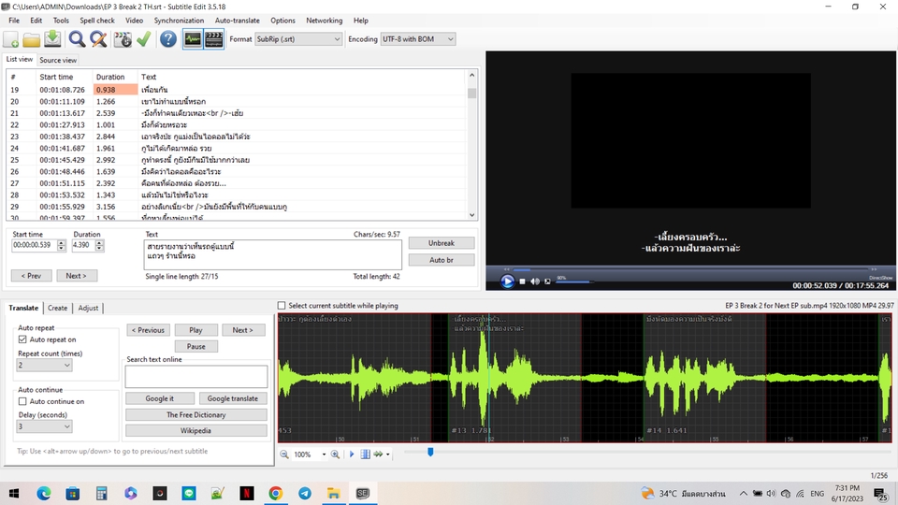Open the Tools menu
Viewport: 898px width, 505px height.
(61, 20)
